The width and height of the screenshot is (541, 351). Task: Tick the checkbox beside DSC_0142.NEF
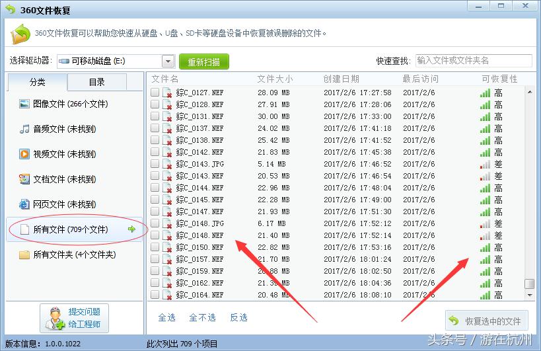pyautogui.click(x=155, y=151)
